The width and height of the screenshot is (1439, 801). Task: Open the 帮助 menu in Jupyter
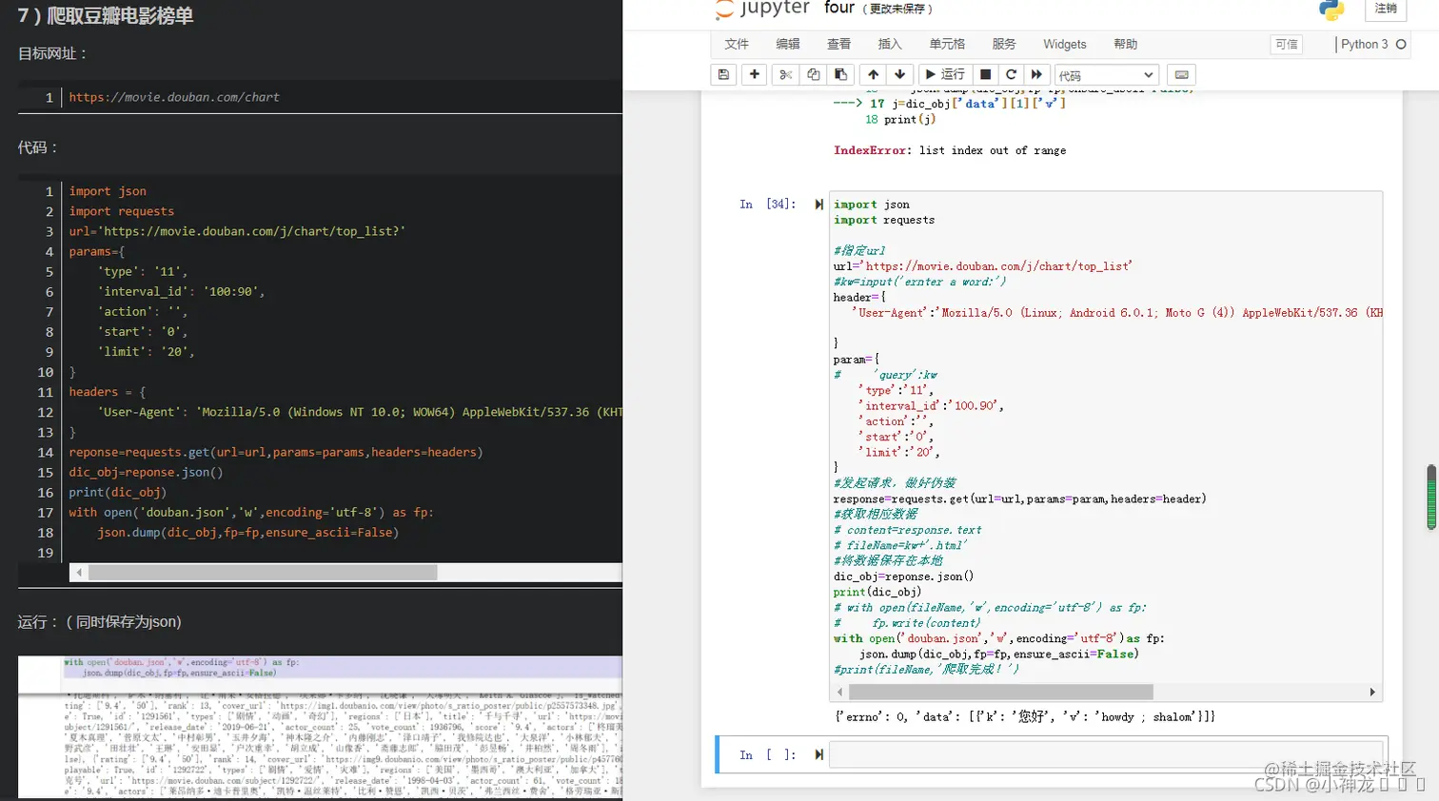coord(1126,44)
